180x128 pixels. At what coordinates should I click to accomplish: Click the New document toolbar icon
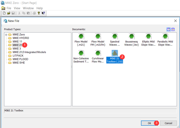[x=4, y=13]
